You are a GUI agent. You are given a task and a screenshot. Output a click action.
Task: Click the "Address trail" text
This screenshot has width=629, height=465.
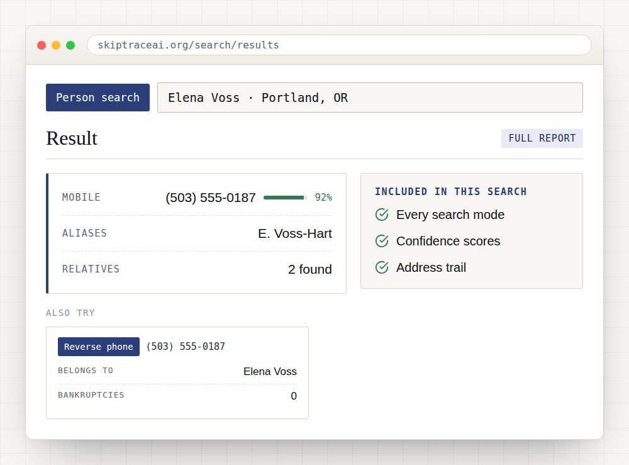pyautogui.click(x=431, y=267)
